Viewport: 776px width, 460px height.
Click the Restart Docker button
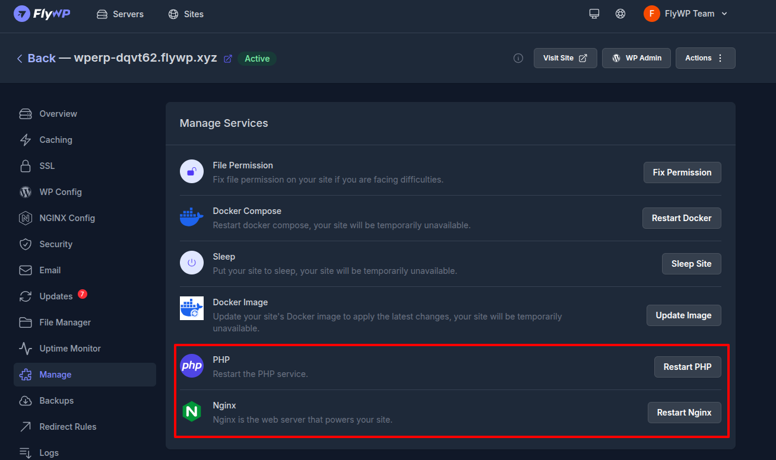click(x=682, y=218)
